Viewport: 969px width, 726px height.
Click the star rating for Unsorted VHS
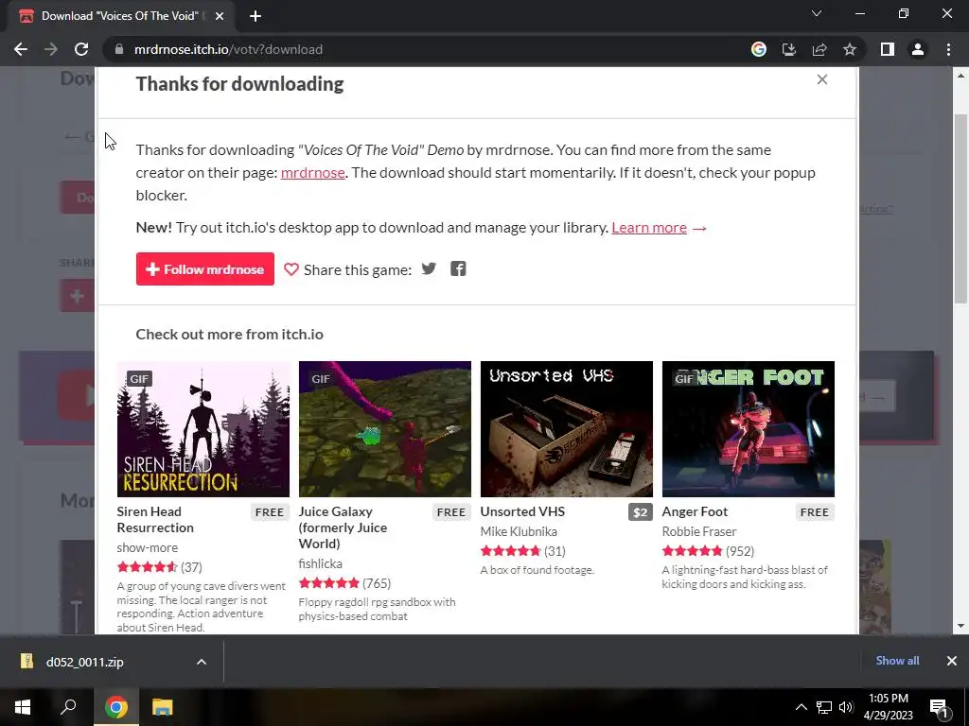(510, 551)
